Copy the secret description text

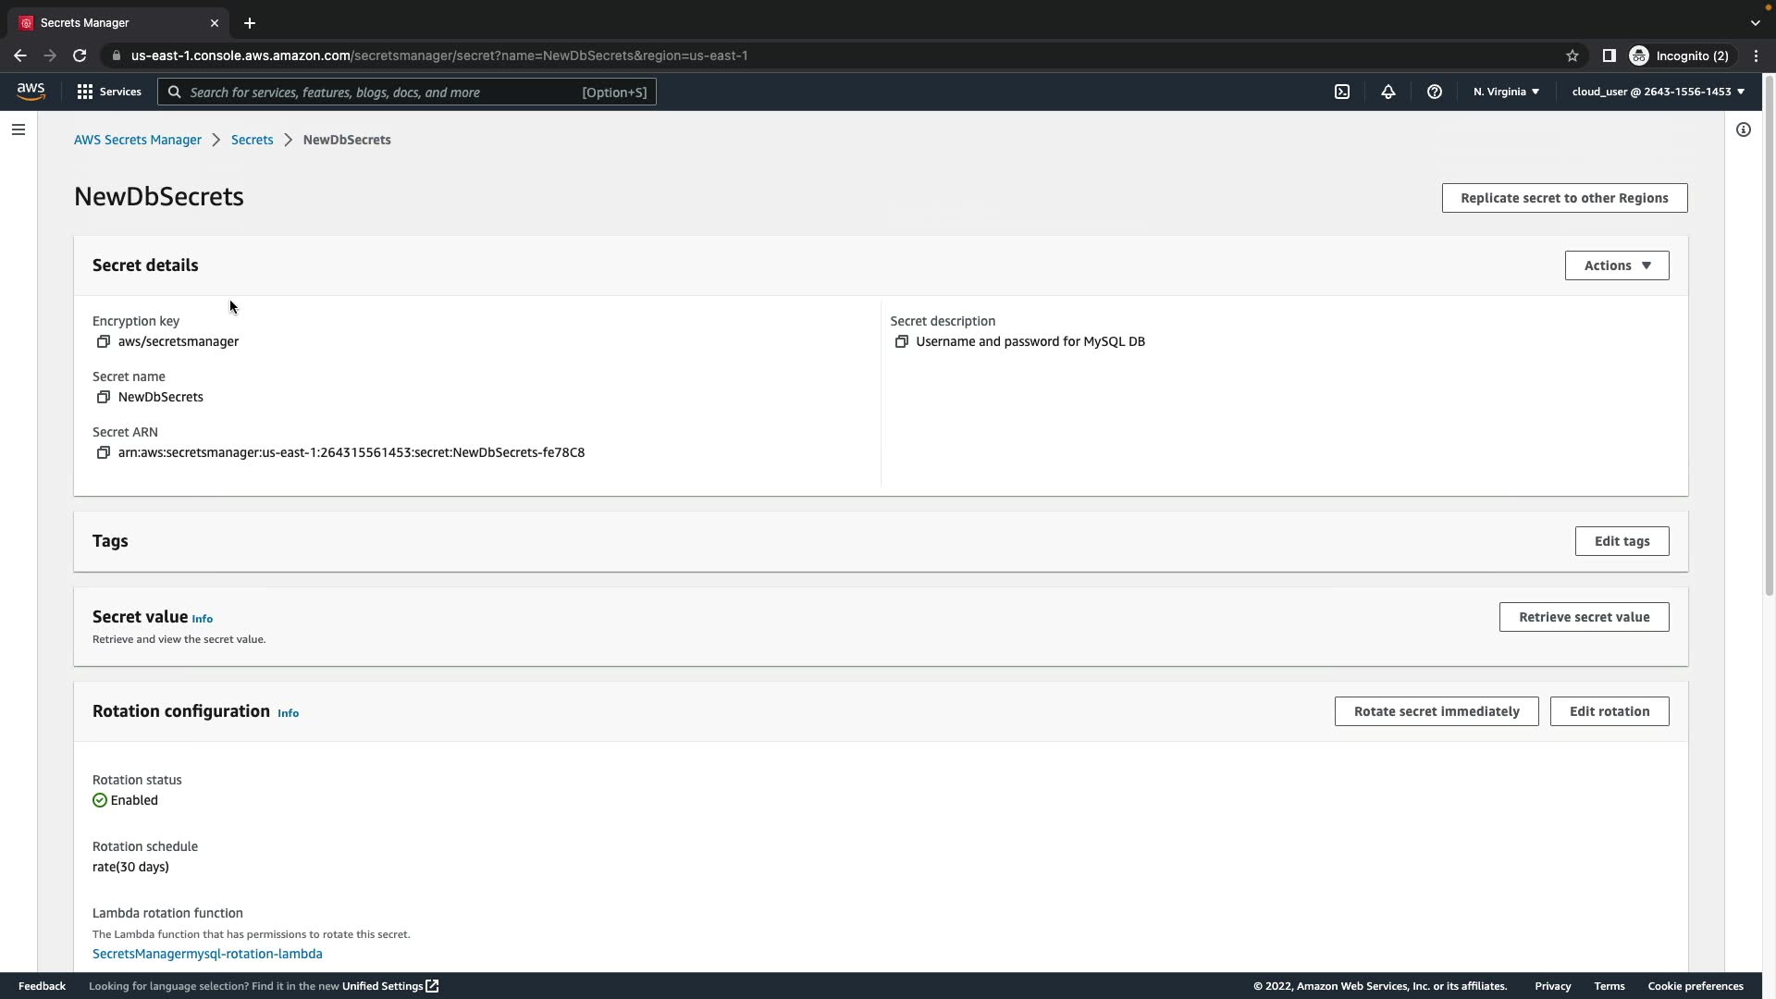pyautogui.click(x=902, y=342)
